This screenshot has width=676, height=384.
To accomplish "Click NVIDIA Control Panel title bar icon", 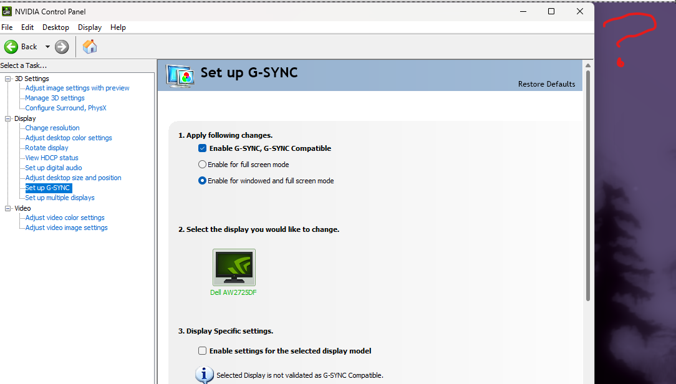I will [x=6, y=12].
